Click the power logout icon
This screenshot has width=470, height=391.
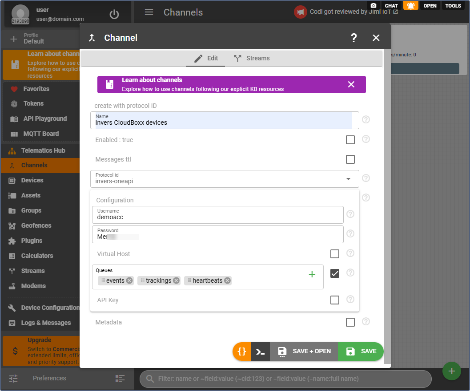[114, 14]
